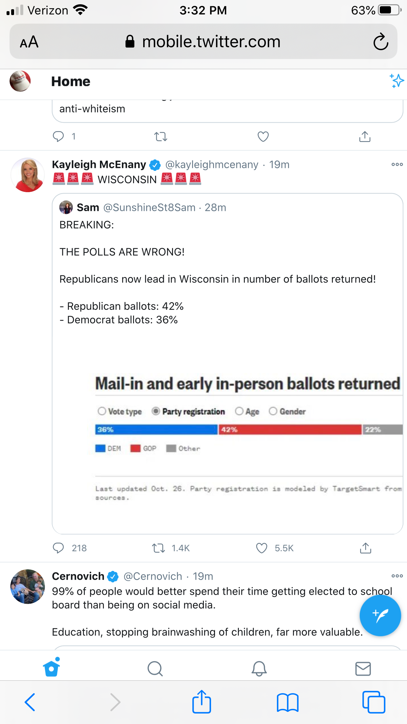Image resolution: width=407 pixels, height=724 pixels.
Task: Open @kayleighmcenany profile handle link
Action: [x=212, y=165]
